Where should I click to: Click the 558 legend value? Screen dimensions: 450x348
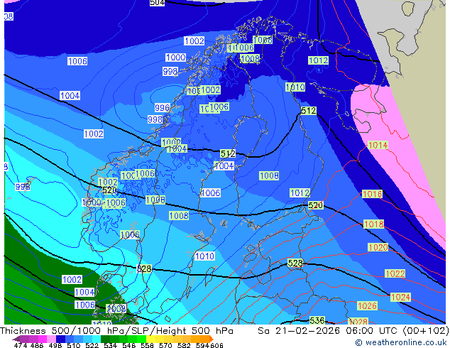click(x=147, y=345)
